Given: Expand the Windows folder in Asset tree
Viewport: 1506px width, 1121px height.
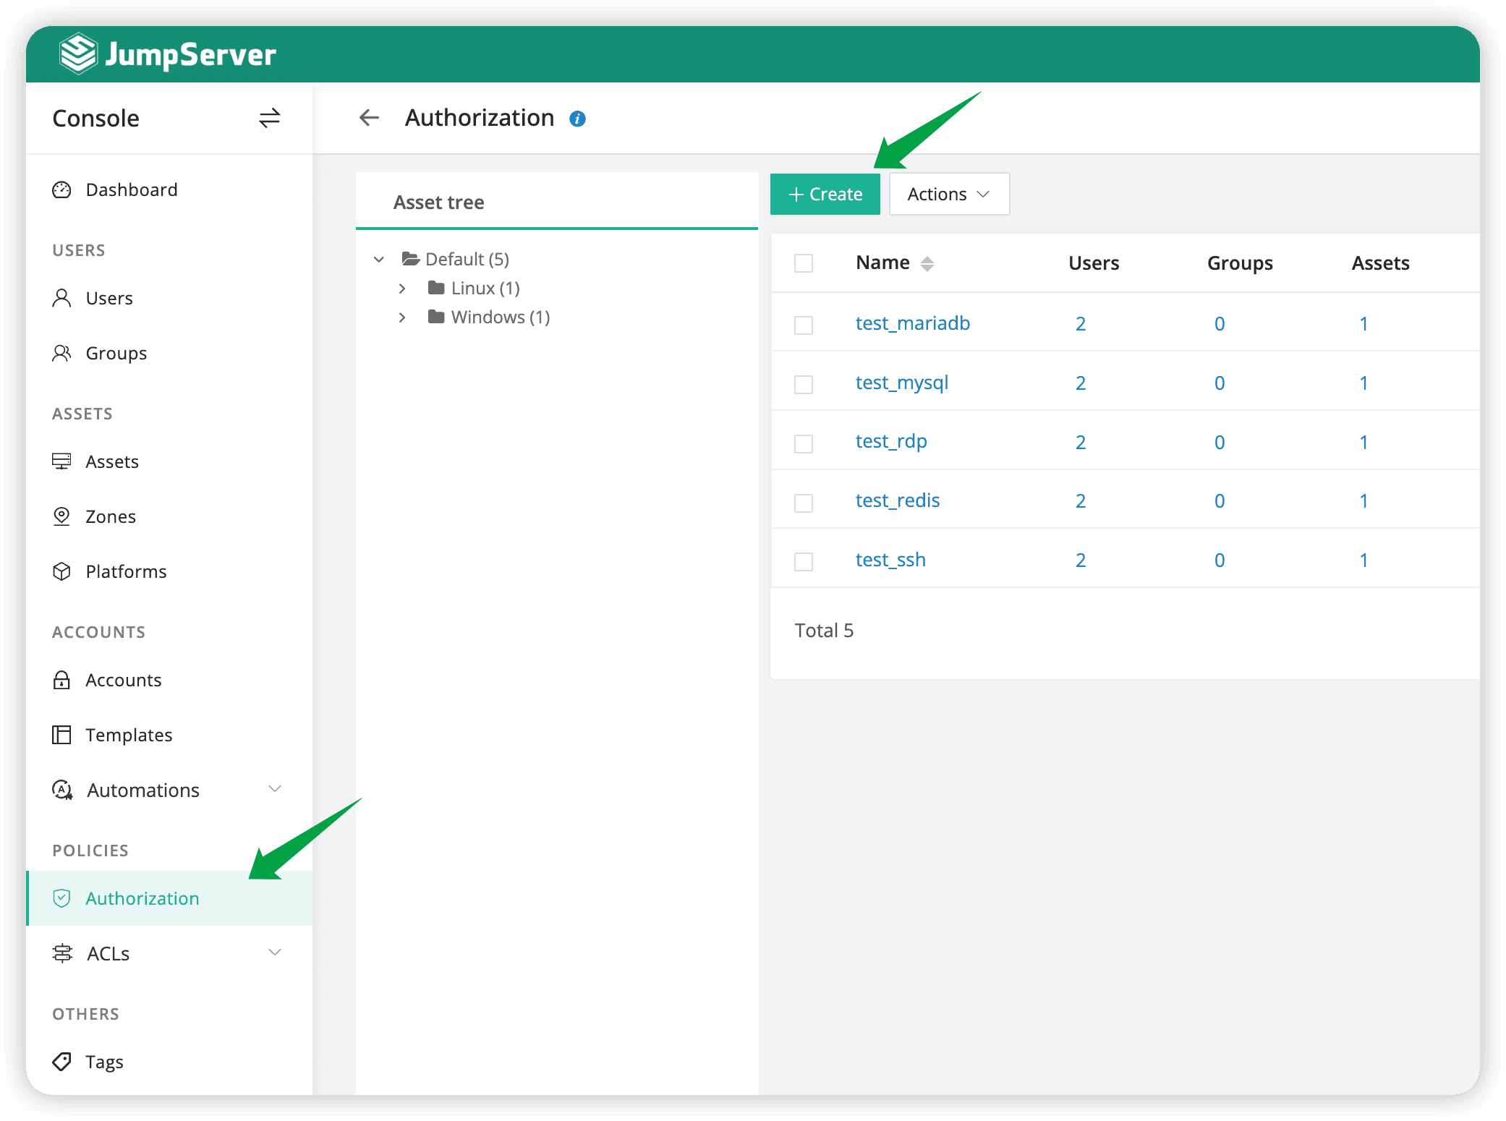Looking at the screenshot, I should [403, 317].
